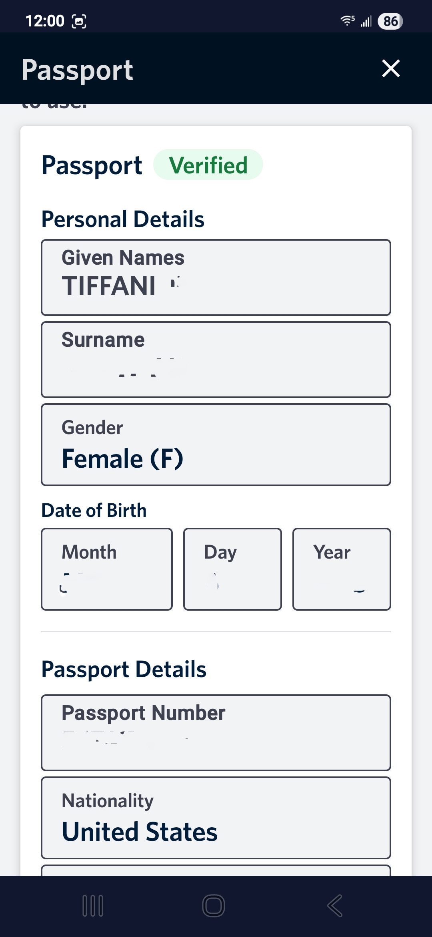Tap the Android back navigation arrow
This screenshot has height=937, width=432.
point(335,905)
